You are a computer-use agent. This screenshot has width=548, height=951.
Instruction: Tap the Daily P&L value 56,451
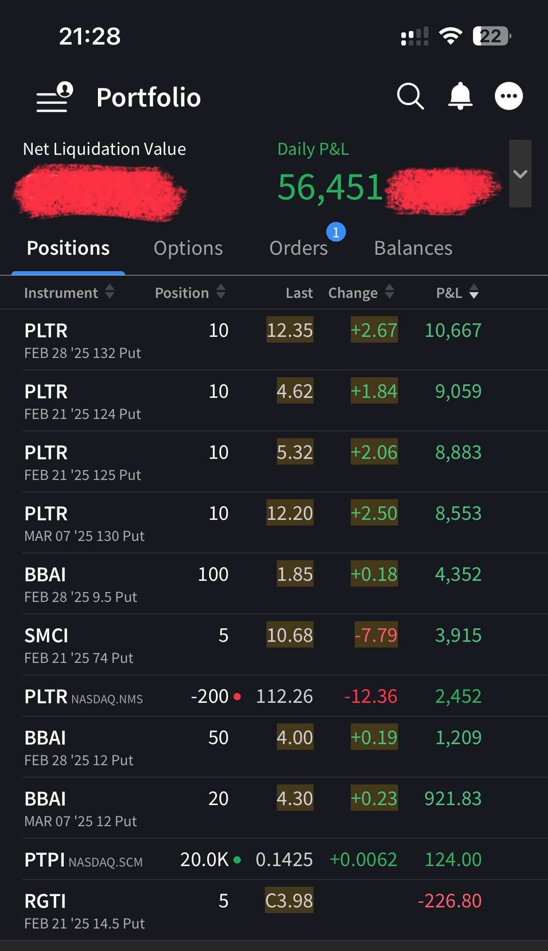click(330, 187)
